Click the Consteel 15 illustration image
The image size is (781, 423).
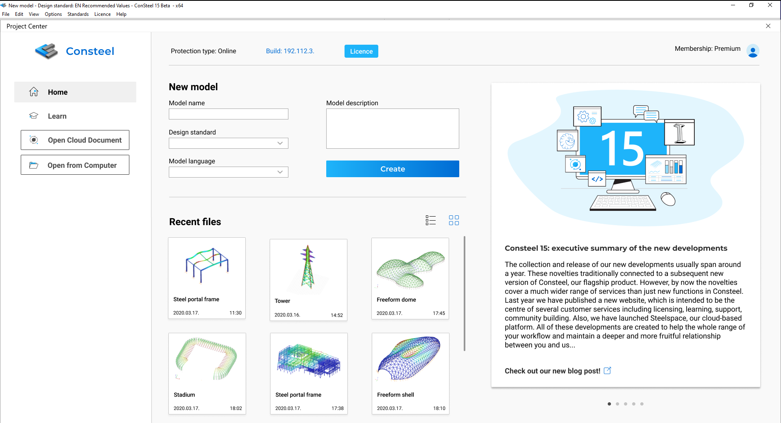[626, 158]
